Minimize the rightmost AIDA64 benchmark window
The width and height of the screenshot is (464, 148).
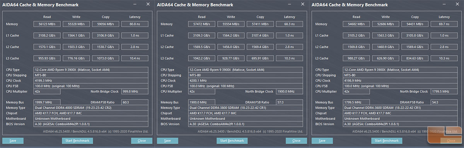444,4
